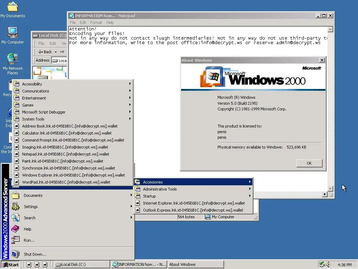Click the volume speaker tray icon
The height and width of the screenshot is (269, 358).
328,265
